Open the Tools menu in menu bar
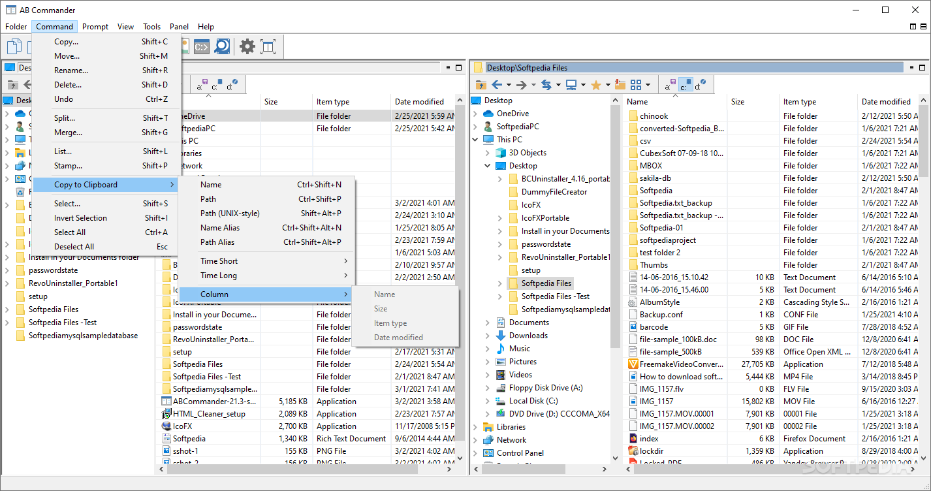Viewport: 931px width, 491px height. 152,27
